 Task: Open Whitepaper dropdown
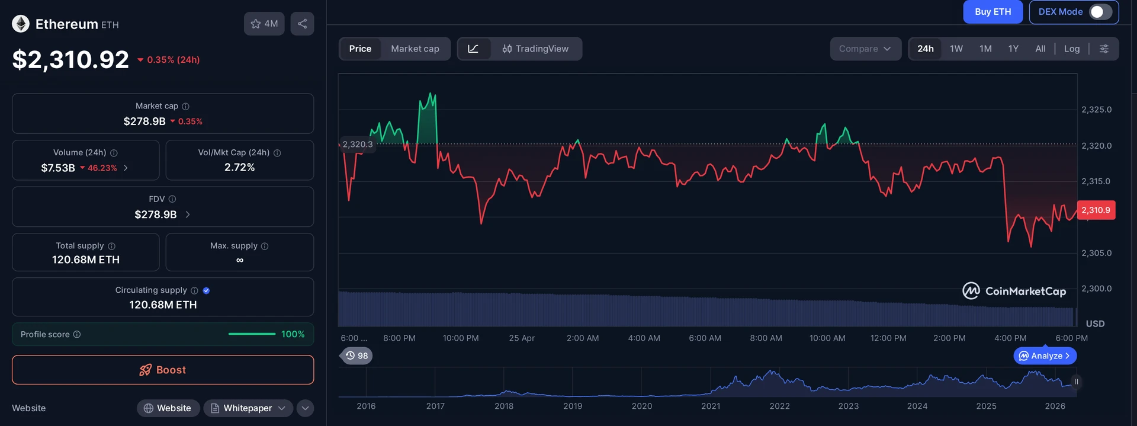pyautogui.click(x=248, y=408)
